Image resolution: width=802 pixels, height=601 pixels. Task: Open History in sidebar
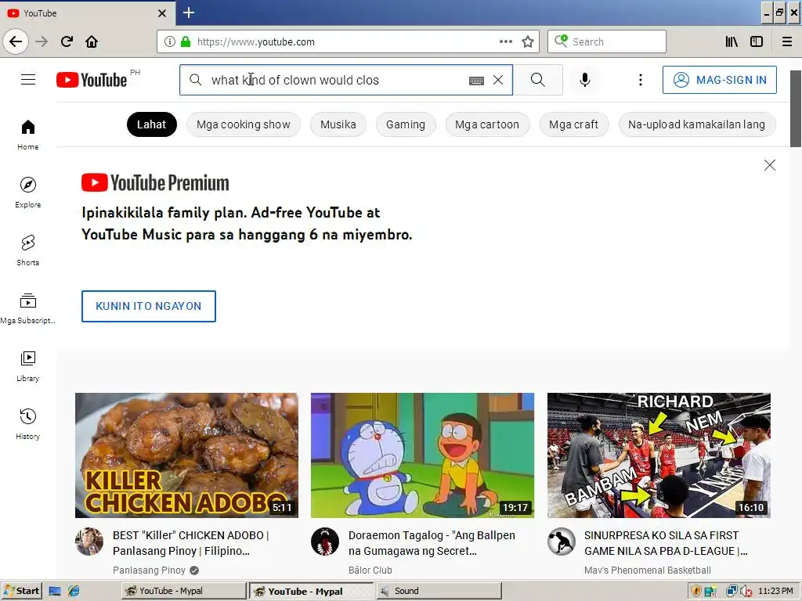(x=28, y=424)
